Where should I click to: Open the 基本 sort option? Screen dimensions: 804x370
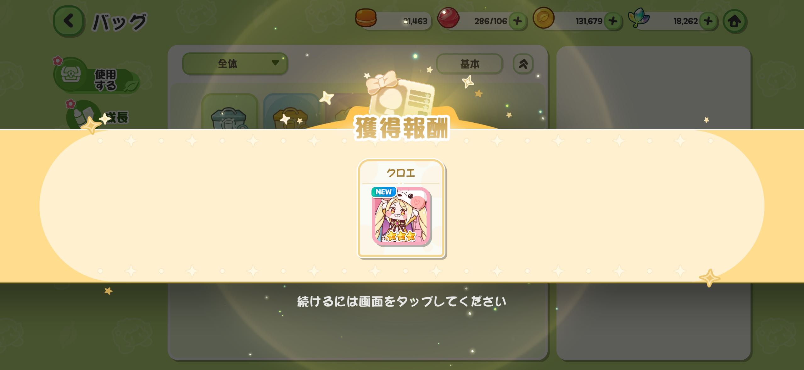tap(469, 64)
